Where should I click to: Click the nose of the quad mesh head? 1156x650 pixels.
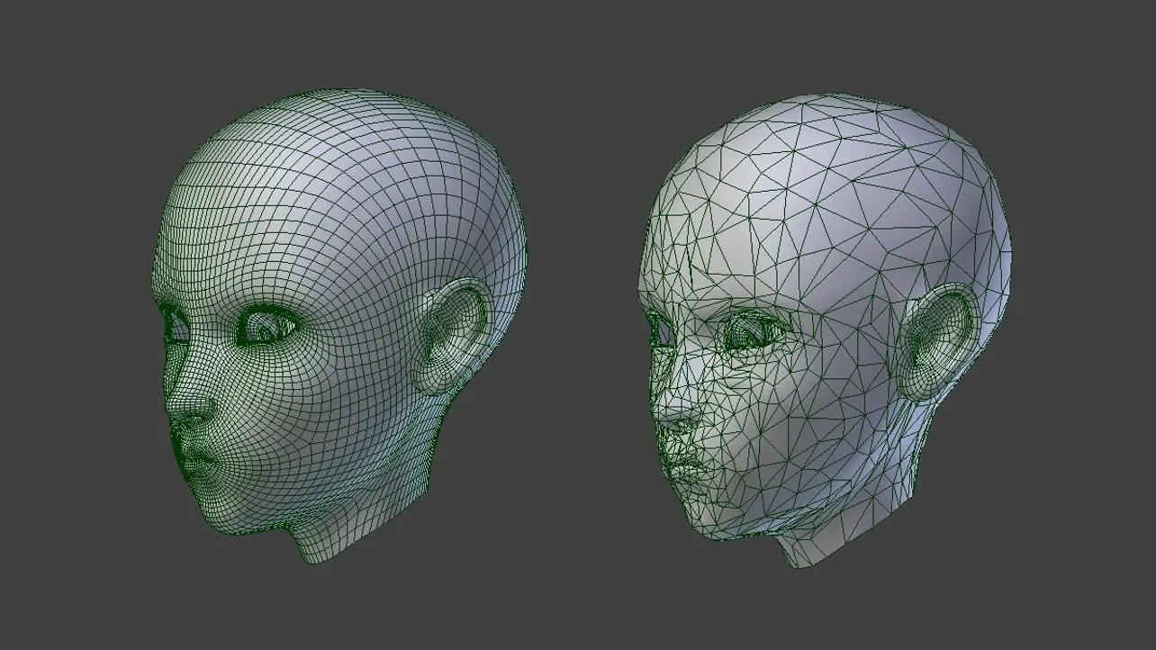[186, 405]
